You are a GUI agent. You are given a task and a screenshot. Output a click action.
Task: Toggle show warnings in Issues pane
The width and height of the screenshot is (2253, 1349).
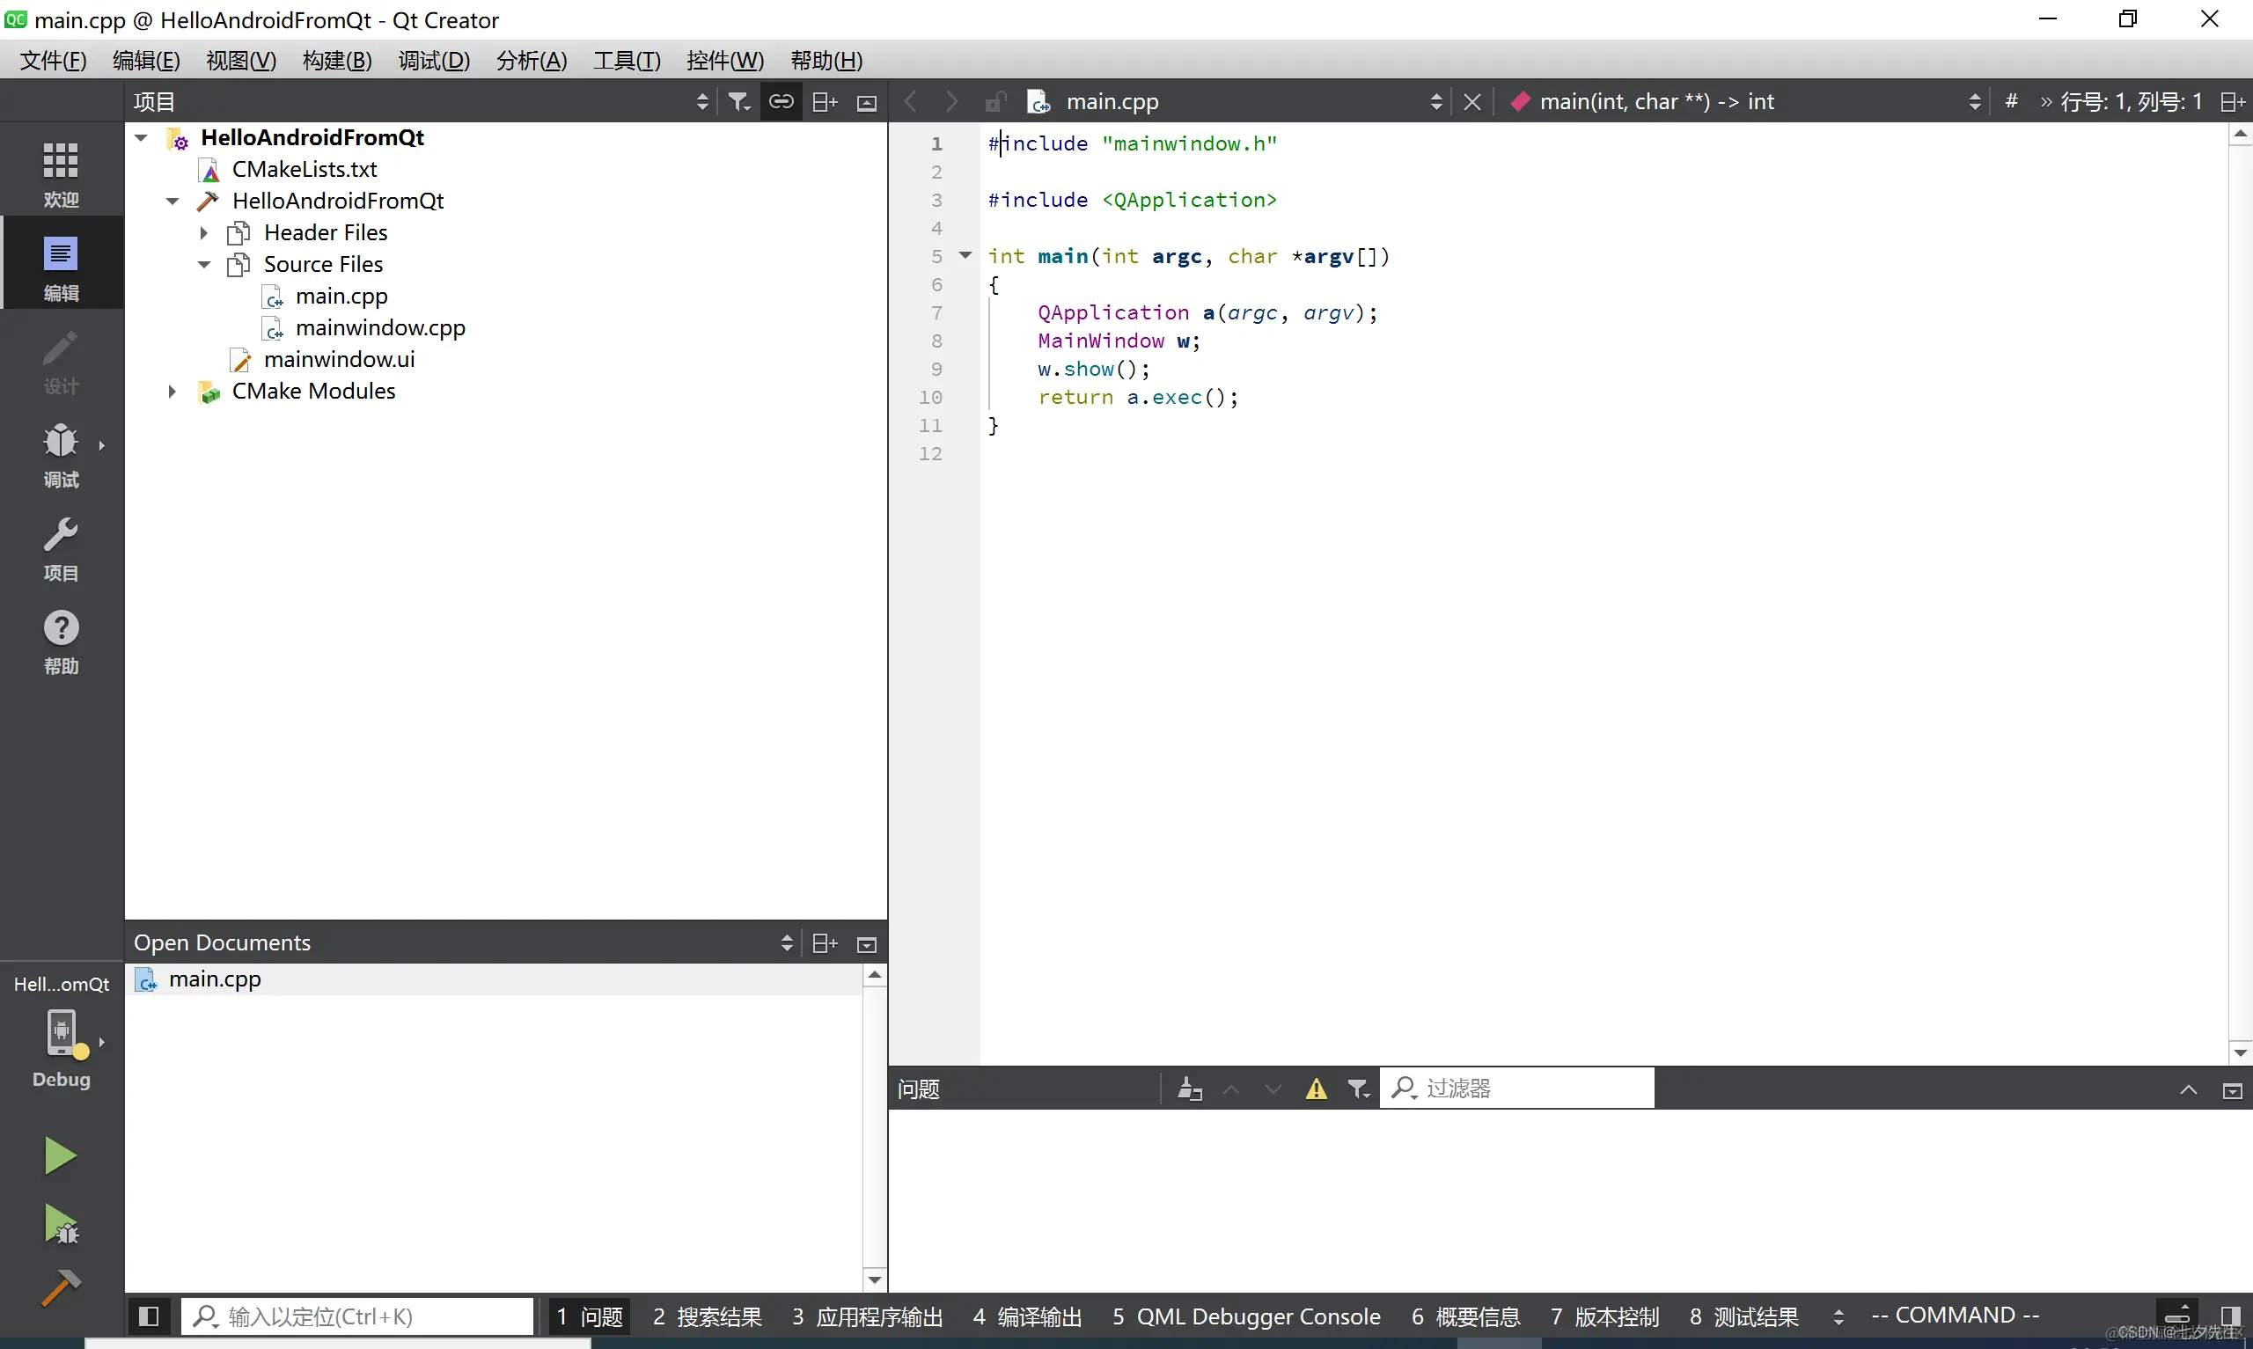tap(1315, 1089)
